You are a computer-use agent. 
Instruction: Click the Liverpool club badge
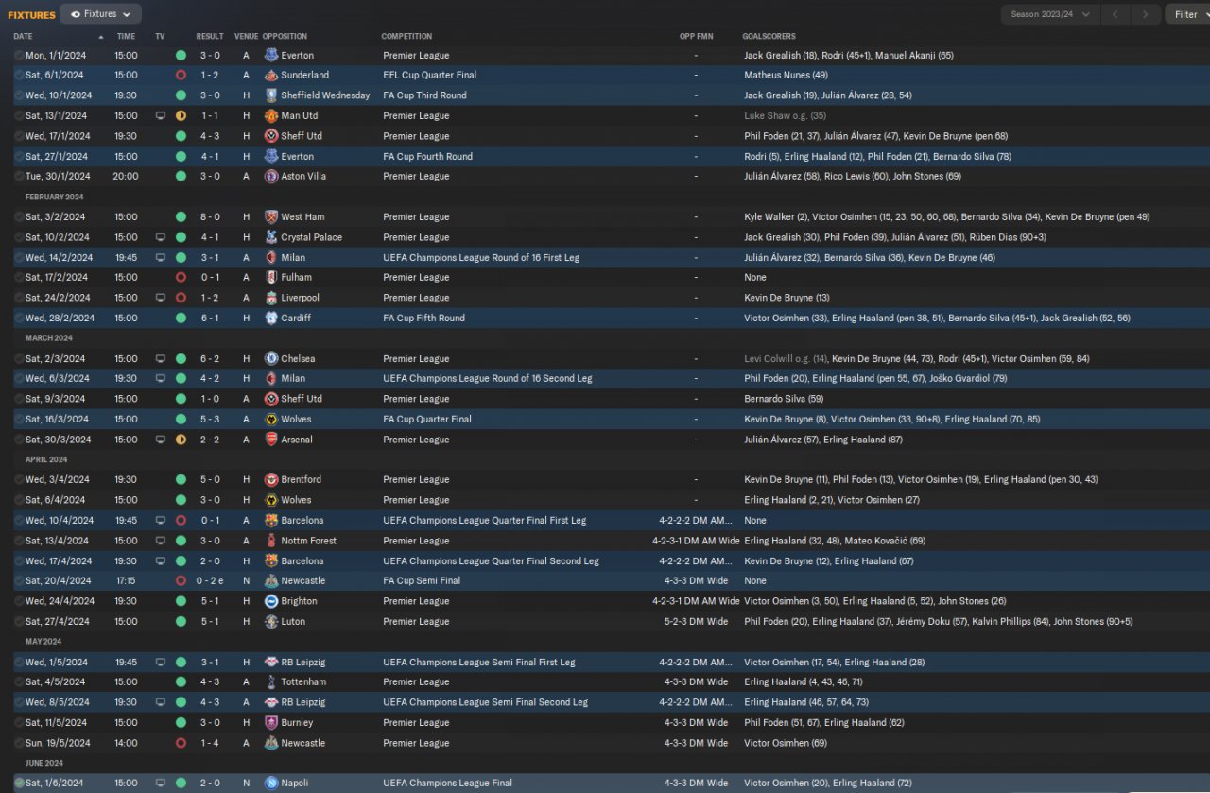[x=271, y=298]
